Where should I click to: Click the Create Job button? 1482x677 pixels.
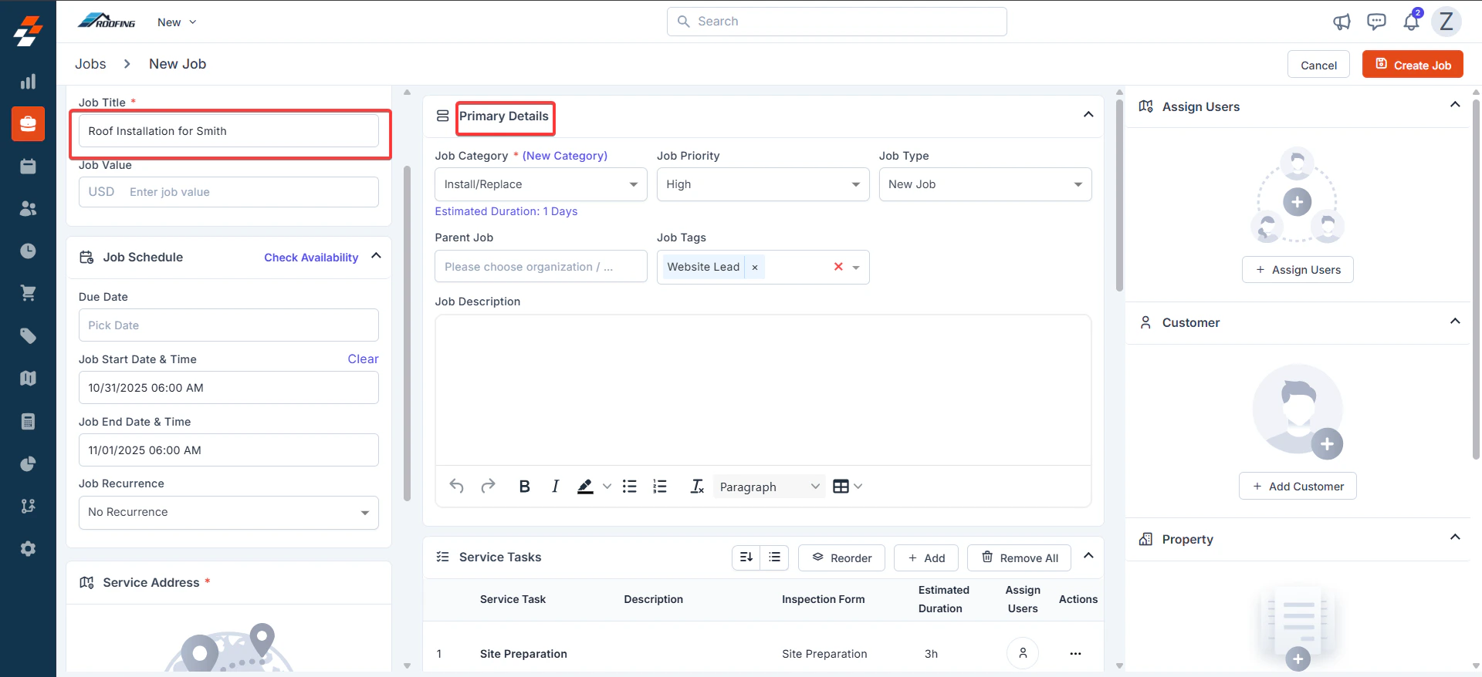1413,65
